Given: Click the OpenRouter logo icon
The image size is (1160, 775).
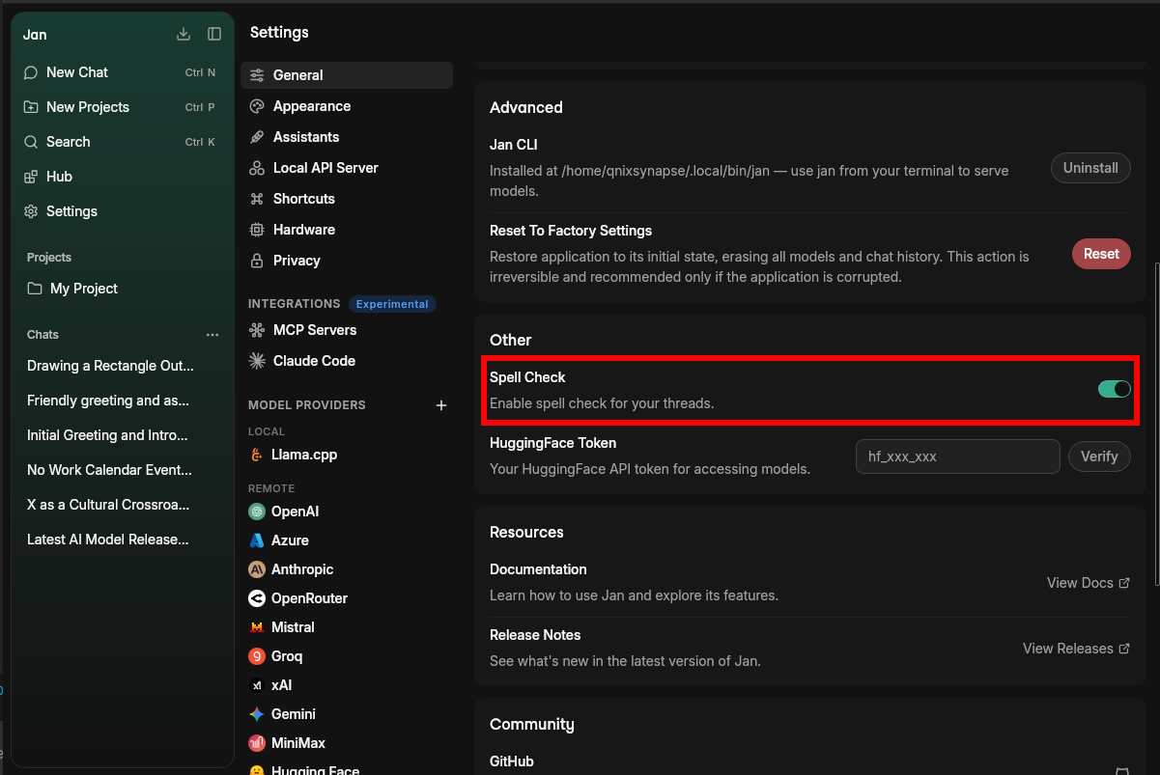Looking at the screenshot, I should click(x=257, y=598).
